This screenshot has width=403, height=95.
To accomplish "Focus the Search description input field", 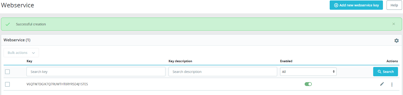I will [x=223, y=72].
